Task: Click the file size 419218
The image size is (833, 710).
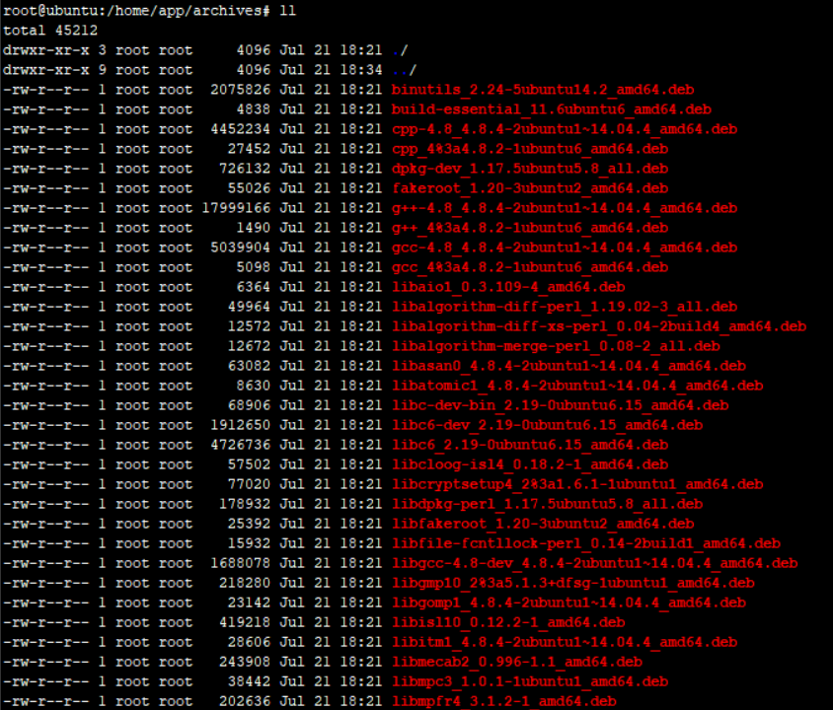Action: [245, 622]
